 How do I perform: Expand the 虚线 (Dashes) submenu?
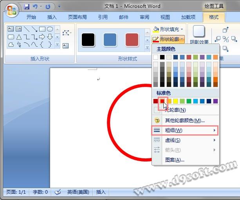pos(184,140)
